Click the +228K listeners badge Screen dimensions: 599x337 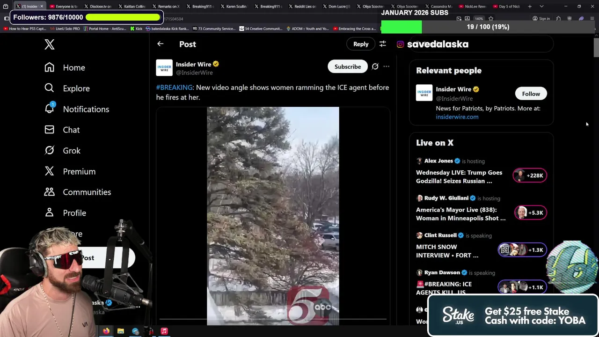click(530, 176)
